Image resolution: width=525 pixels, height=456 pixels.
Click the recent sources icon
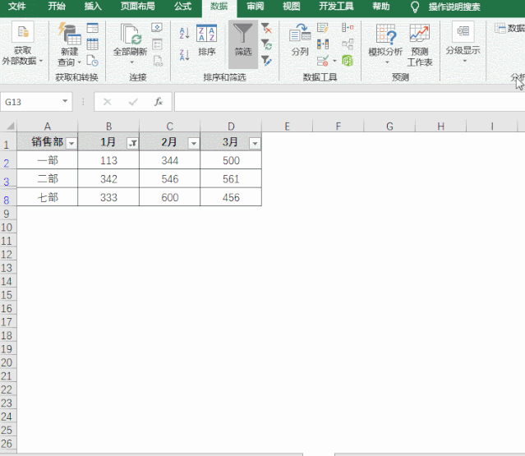point(92,61)
